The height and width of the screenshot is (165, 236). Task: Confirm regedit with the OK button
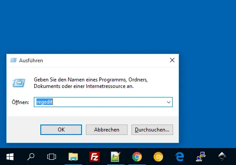(x=61, y=130)
